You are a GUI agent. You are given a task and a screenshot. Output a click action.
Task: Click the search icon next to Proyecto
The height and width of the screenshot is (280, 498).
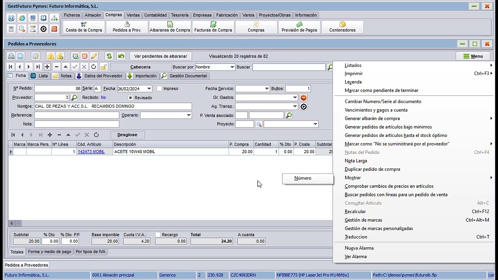(x=259, y=124)
